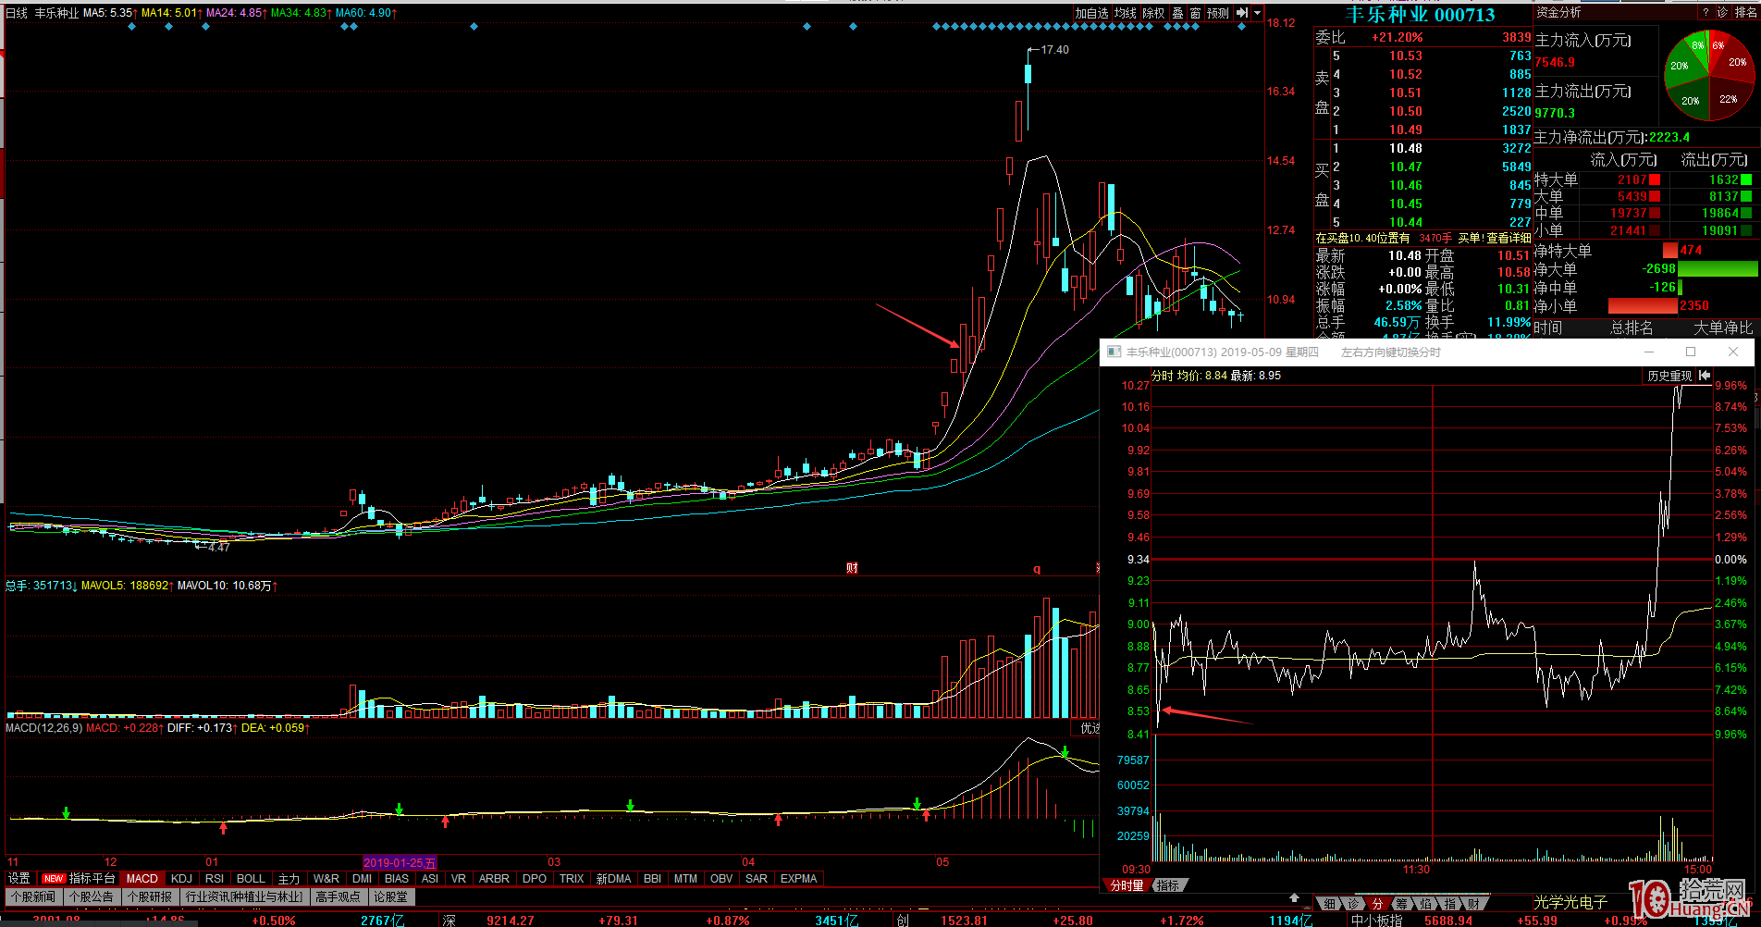
Task: Open the chart toolbar dropdown arrow
Action: click(x=1258, y=13)
